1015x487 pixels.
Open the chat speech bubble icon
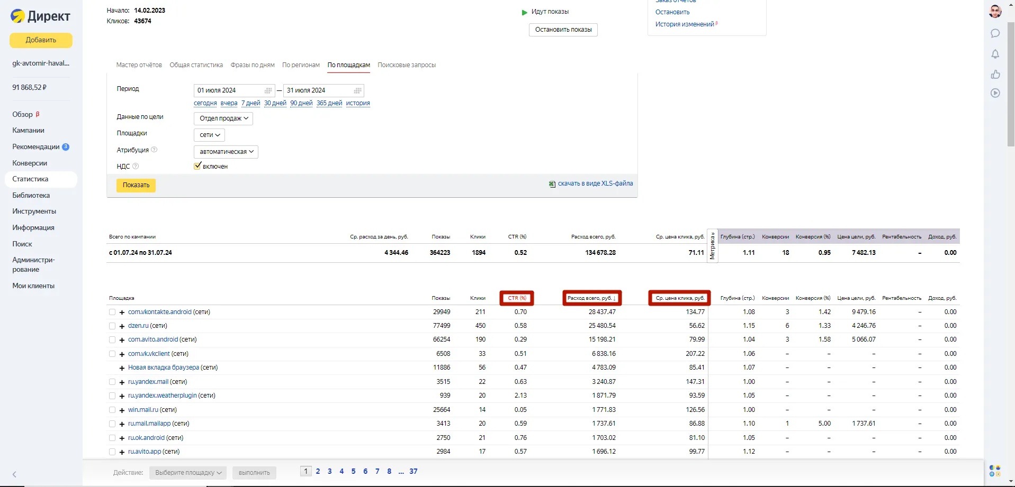coord(995,33)
